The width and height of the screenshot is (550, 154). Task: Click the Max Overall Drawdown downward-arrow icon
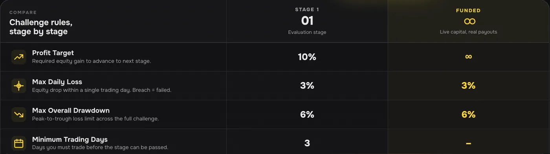tap(18, 115)
